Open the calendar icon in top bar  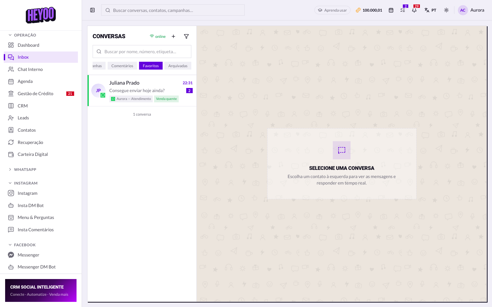(x=391, y=10)
